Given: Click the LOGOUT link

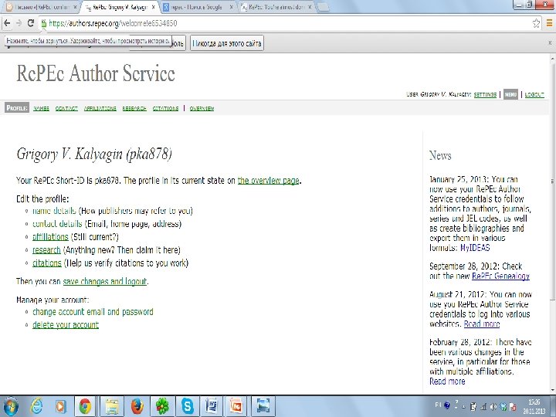Looking at the screenshot, I should (534, 94).
